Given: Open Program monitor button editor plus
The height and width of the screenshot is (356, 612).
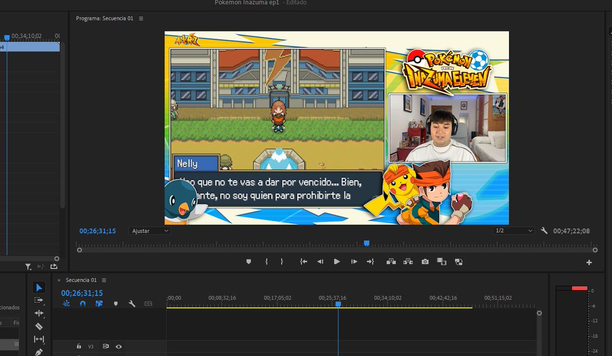Looking at the screenshot, I should (x=589, y=262).
